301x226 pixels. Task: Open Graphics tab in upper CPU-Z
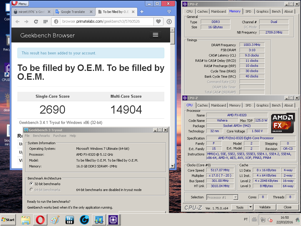click(x=262, y=11)
